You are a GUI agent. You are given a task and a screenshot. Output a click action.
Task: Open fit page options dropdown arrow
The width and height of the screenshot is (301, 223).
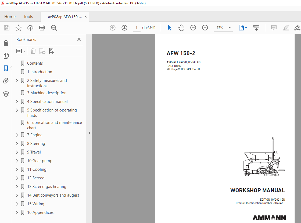pos(246,28)
